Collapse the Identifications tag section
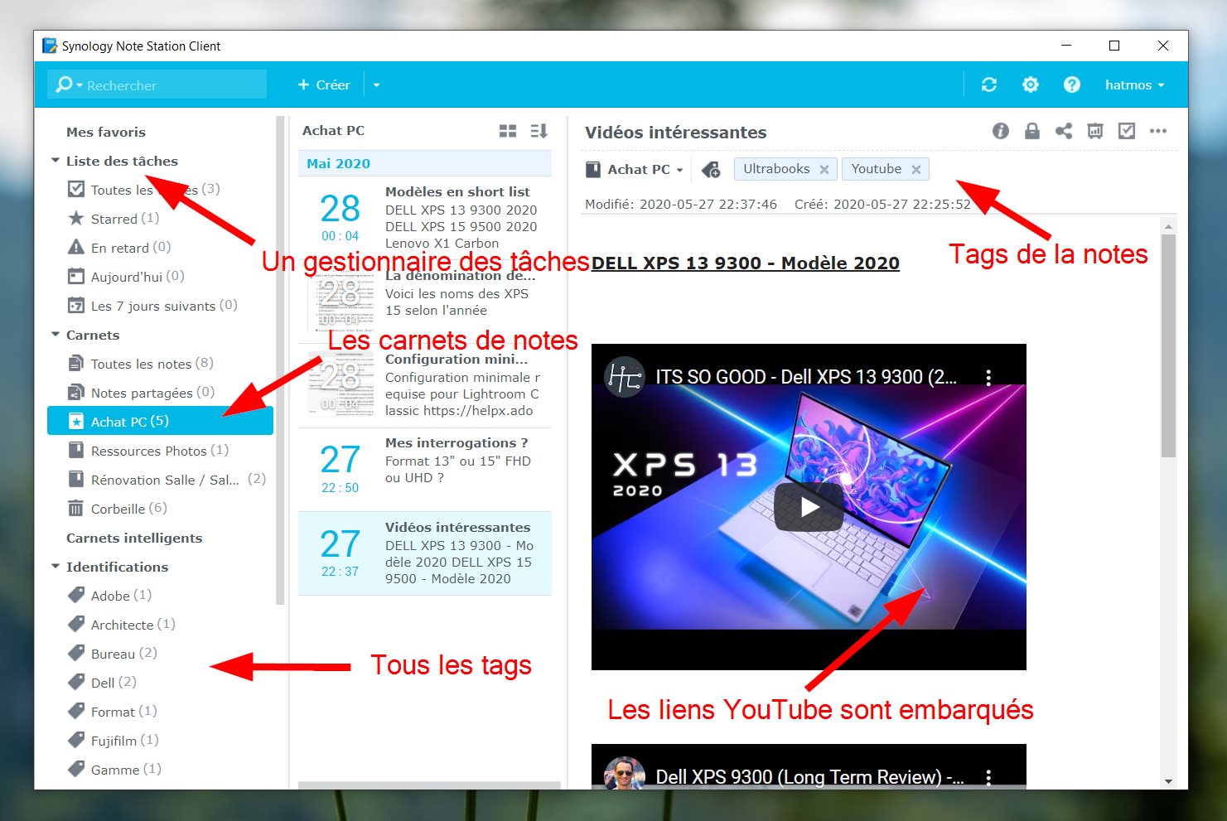The width and height of the screenshot is (1227, 821). pyautogui.click(x=56, y=567)
